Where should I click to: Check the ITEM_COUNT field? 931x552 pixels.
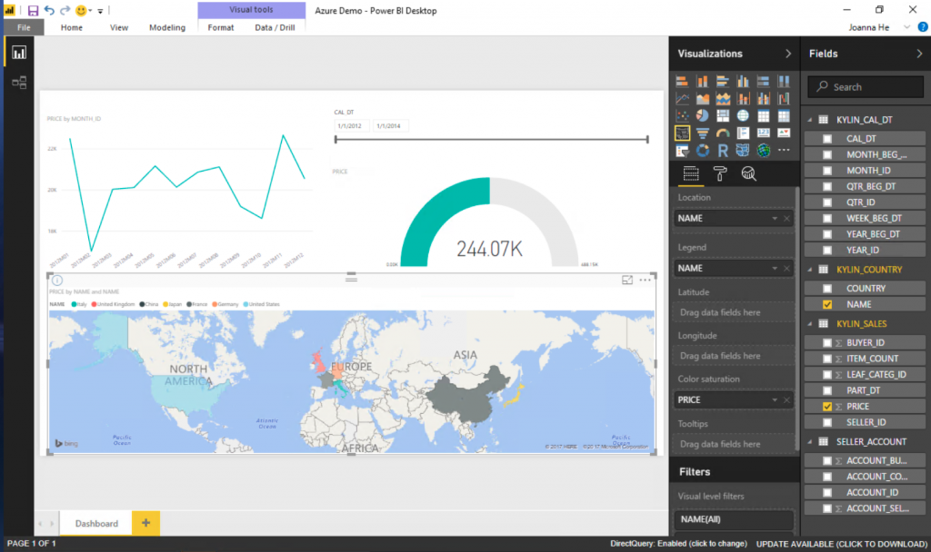pos(827,359)
